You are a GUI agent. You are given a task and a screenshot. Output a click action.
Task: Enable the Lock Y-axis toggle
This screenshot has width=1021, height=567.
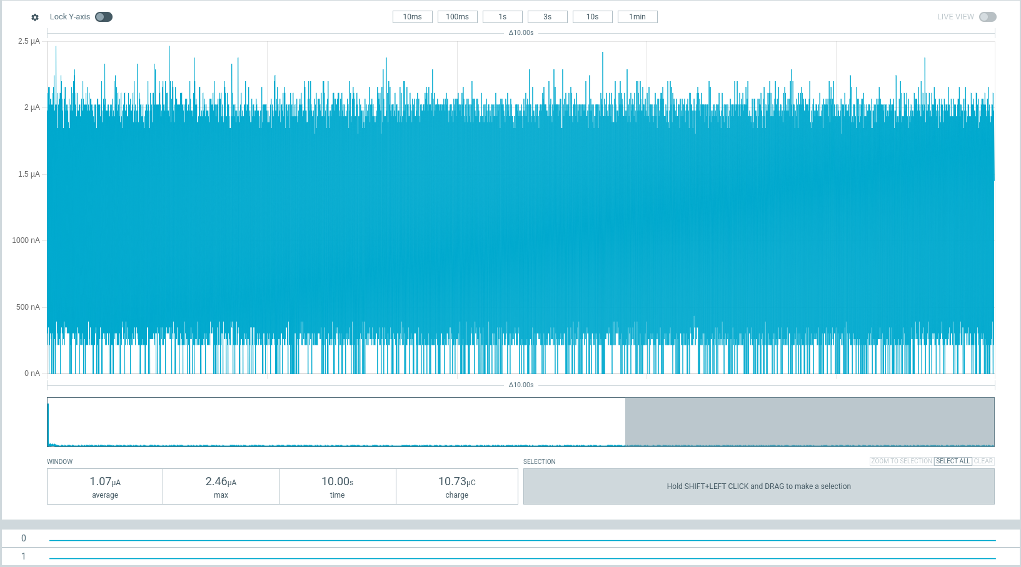click(x=104, y=17)
